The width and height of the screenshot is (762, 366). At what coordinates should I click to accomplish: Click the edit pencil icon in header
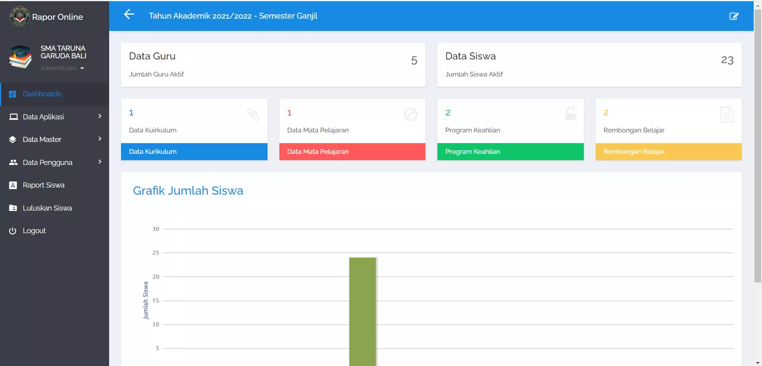(734, 16)
